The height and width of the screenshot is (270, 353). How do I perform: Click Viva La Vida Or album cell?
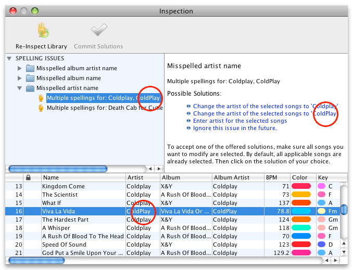(x=186, y=211)
